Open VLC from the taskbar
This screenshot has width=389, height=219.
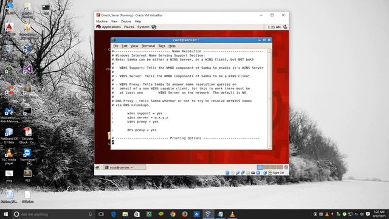click(x=232, y=214)
